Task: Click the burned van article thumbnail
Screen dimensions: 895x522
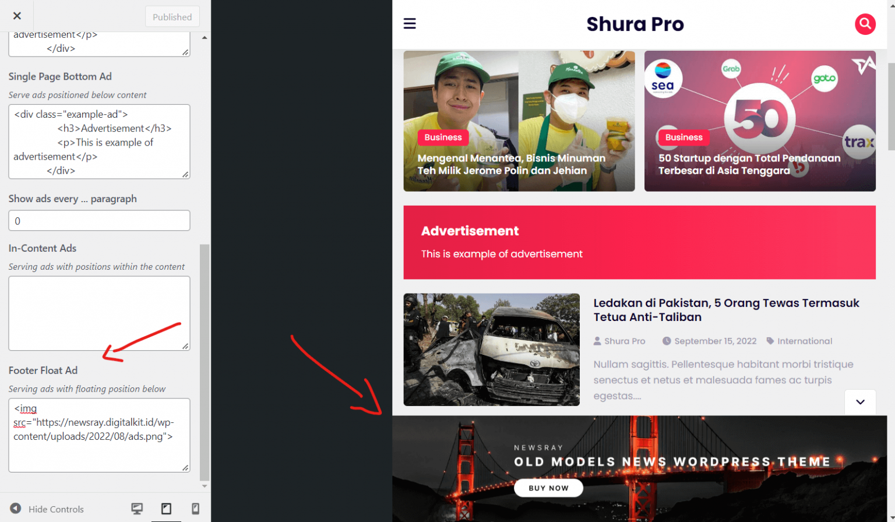Action: (x=492, y=350)
